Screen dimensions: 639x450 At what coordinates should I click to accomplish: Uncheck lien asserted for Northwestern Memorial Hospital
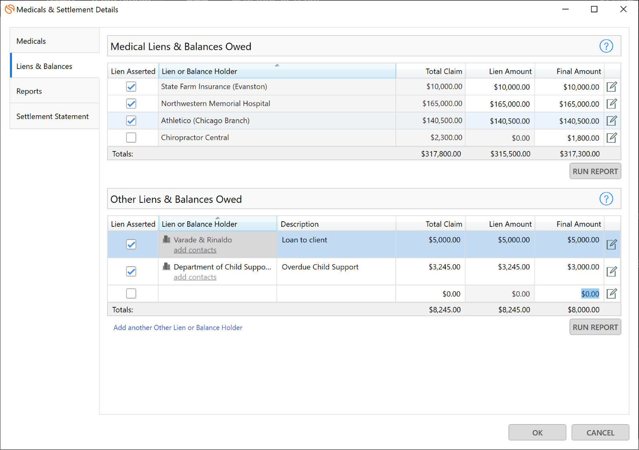pos(131,104)
